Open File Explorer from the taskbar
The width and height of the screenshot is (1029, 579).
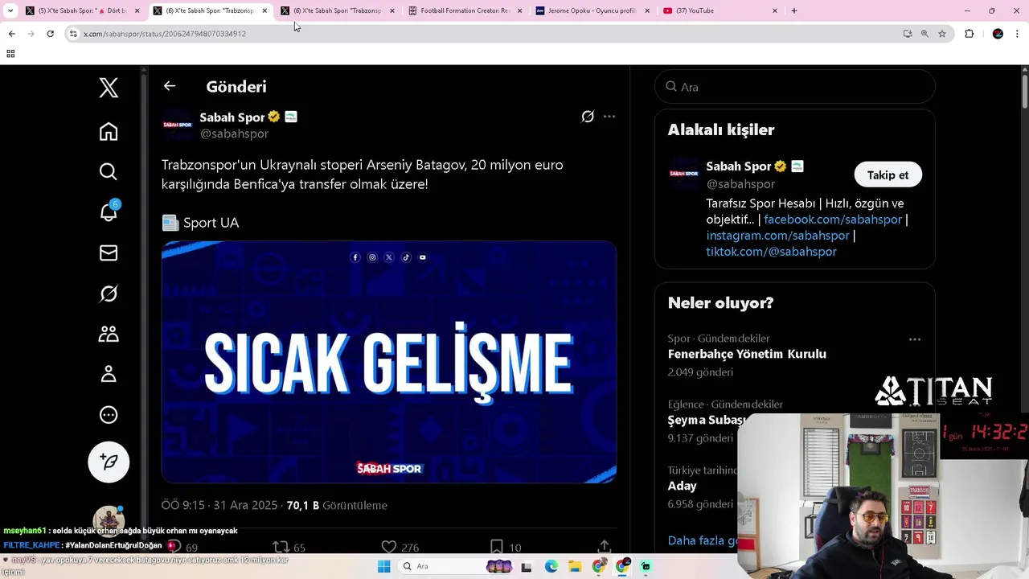(x=575, y=567)
